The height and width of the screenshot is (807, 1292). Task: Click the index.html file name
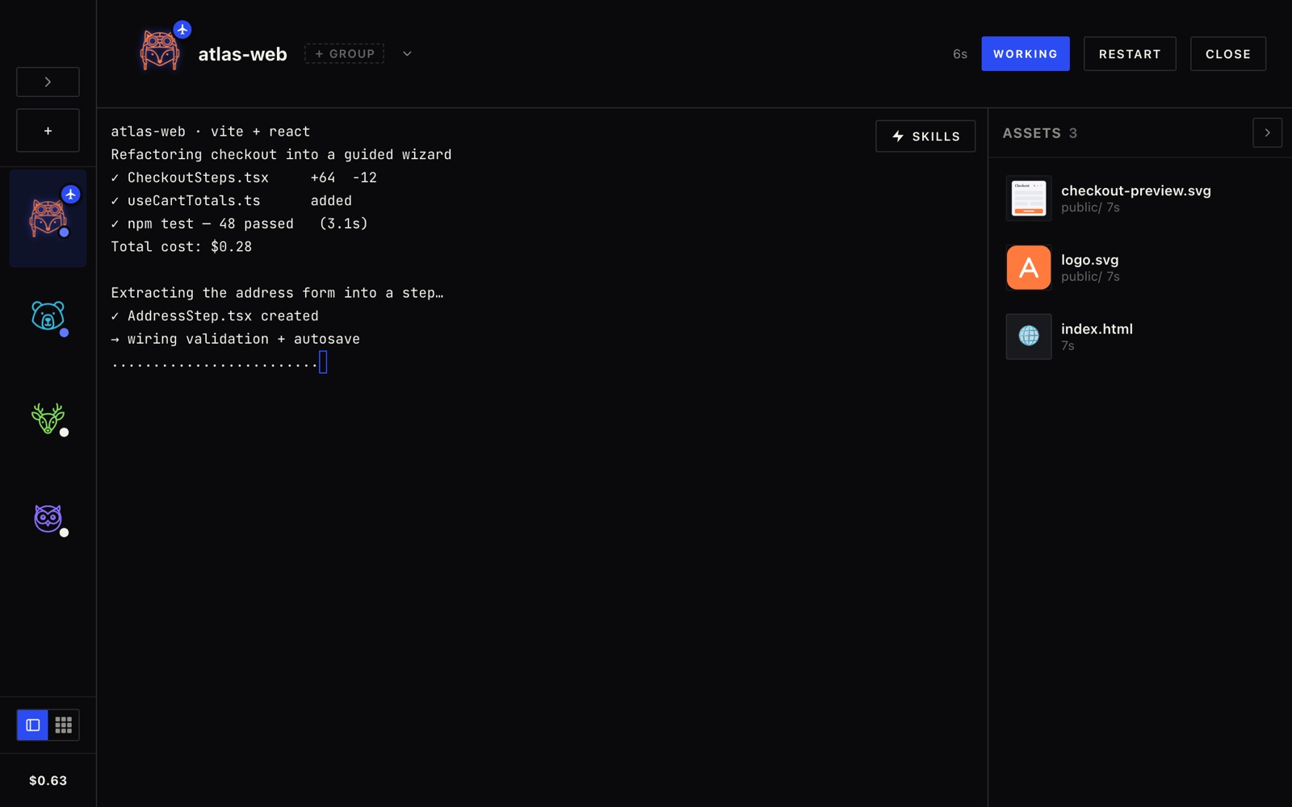tap(1097, 328)
